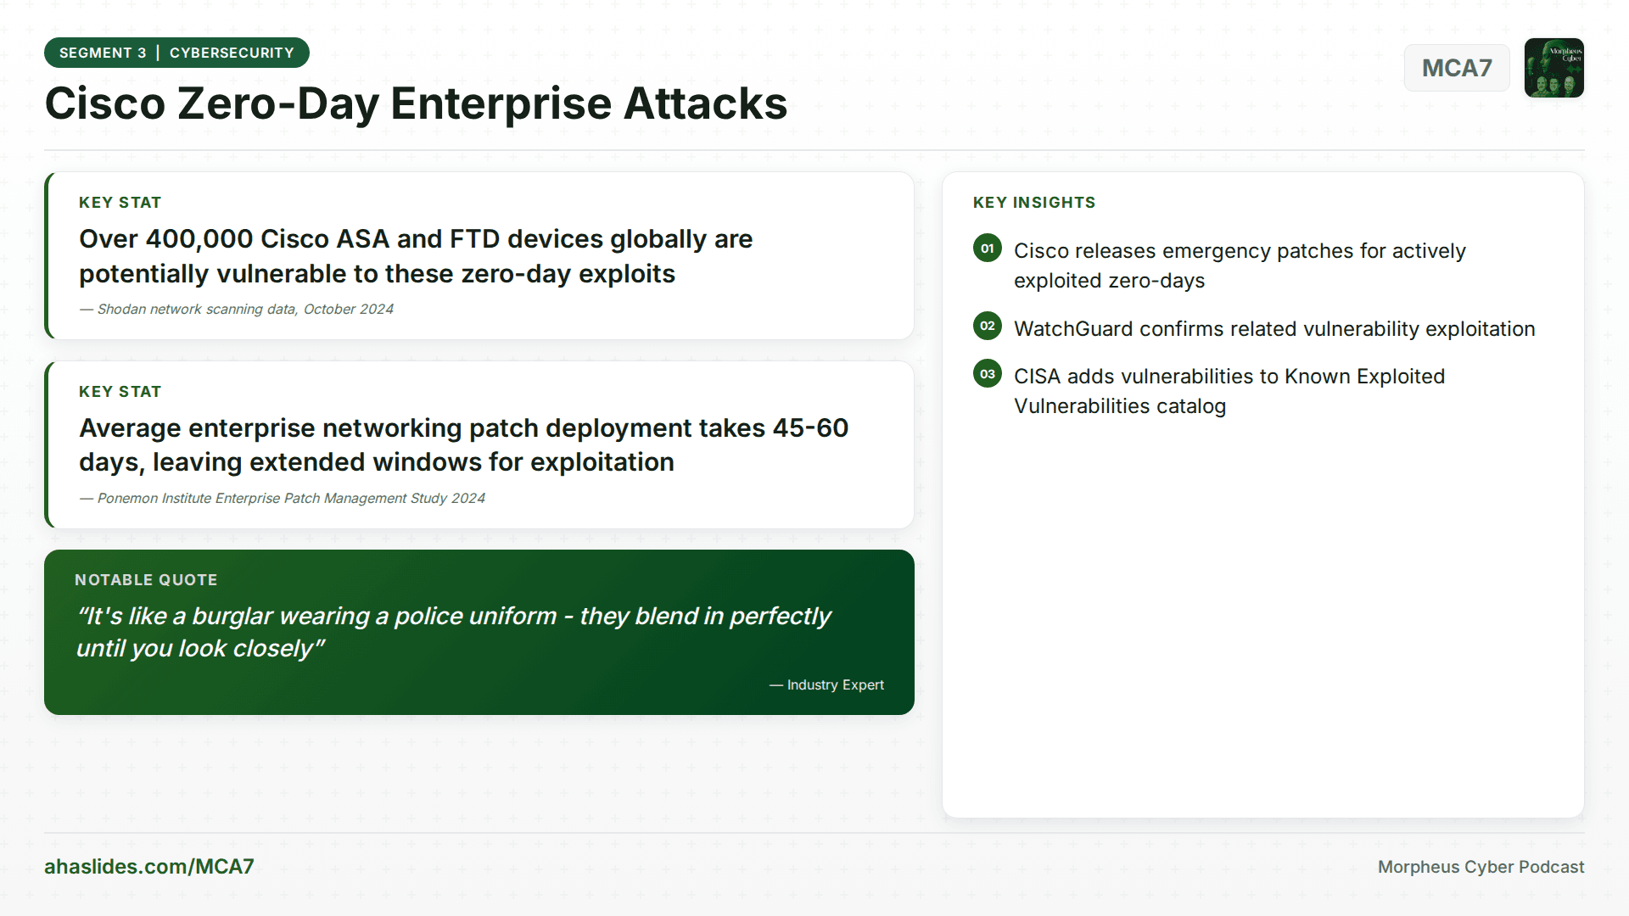
Task: Click the KEY STAT label on first card
Action: click(120, 202)
